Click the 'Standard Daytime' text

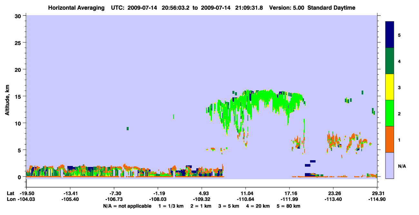click(331, 8)
